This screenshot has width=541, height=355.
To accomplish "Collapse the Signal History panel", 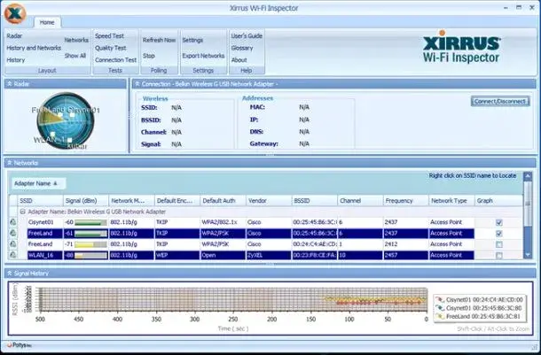I will (x=10, y=273).
